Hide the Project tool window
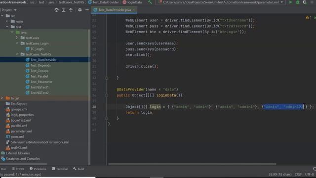316x178 pixels. coord(87,10)
